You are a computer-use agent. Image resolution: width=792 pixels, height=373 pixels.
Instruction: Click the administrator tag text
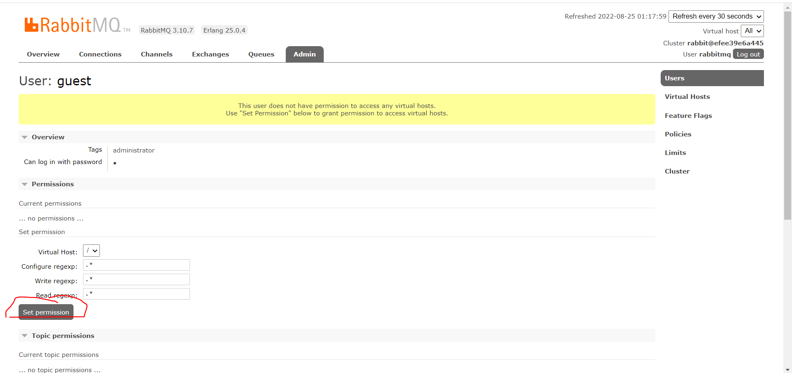click(134, 150)
